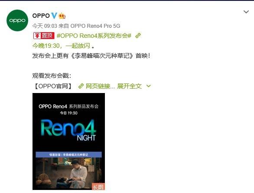Click the membership crown badge icon
The image size is (254, 193).
(x=62, y=16)
